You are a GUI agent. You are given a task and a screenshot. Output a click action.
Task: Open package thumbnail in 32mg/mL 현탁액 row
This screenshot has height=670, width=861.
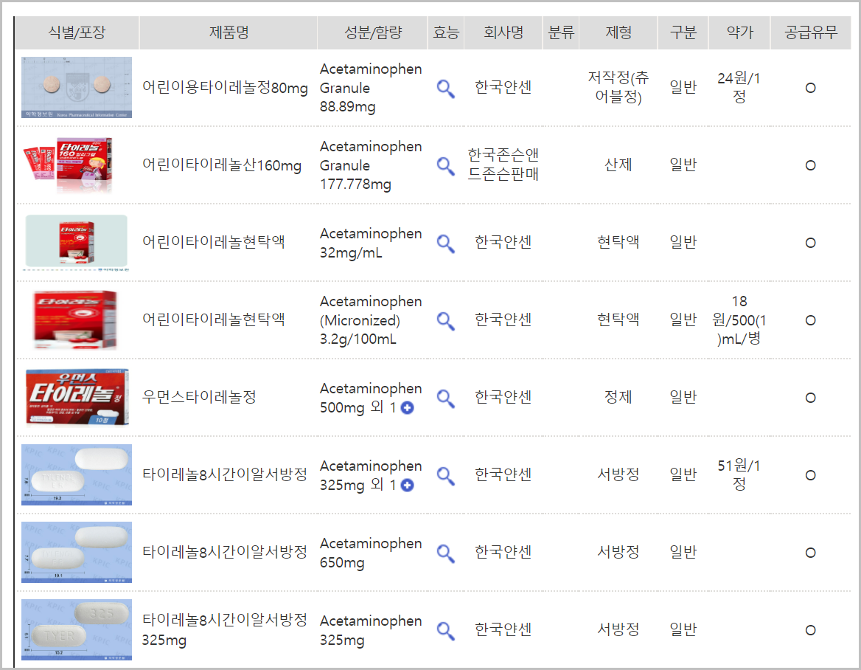tap(77, 242)
